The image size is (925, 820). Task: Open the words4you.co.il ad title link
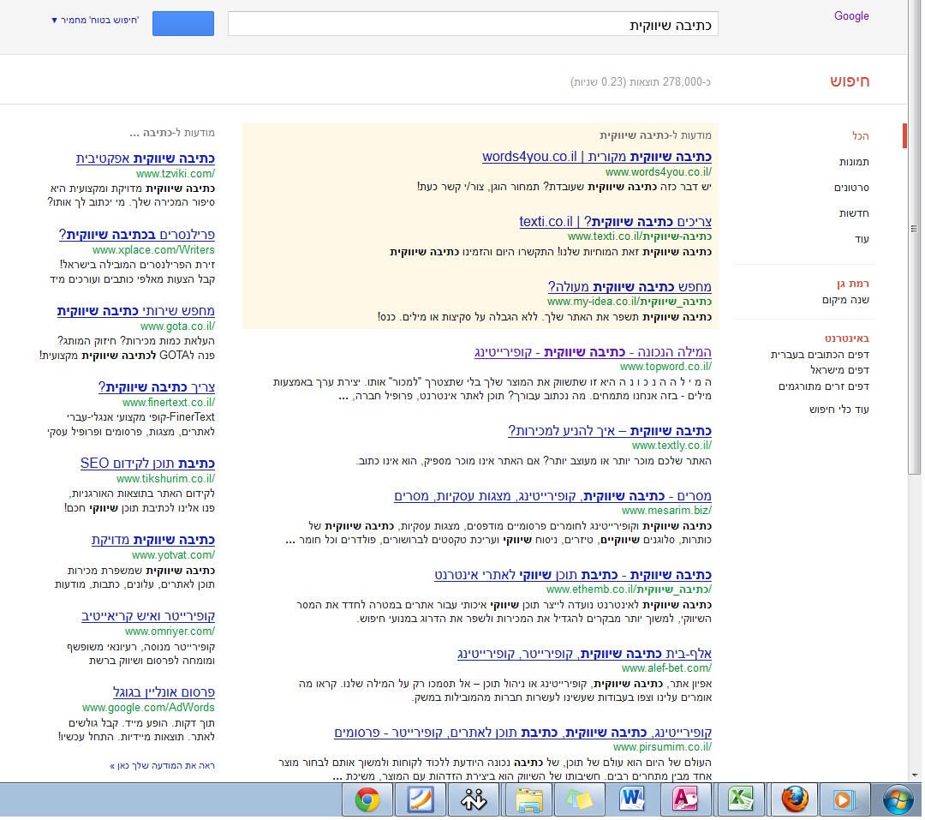coord(597,157)
